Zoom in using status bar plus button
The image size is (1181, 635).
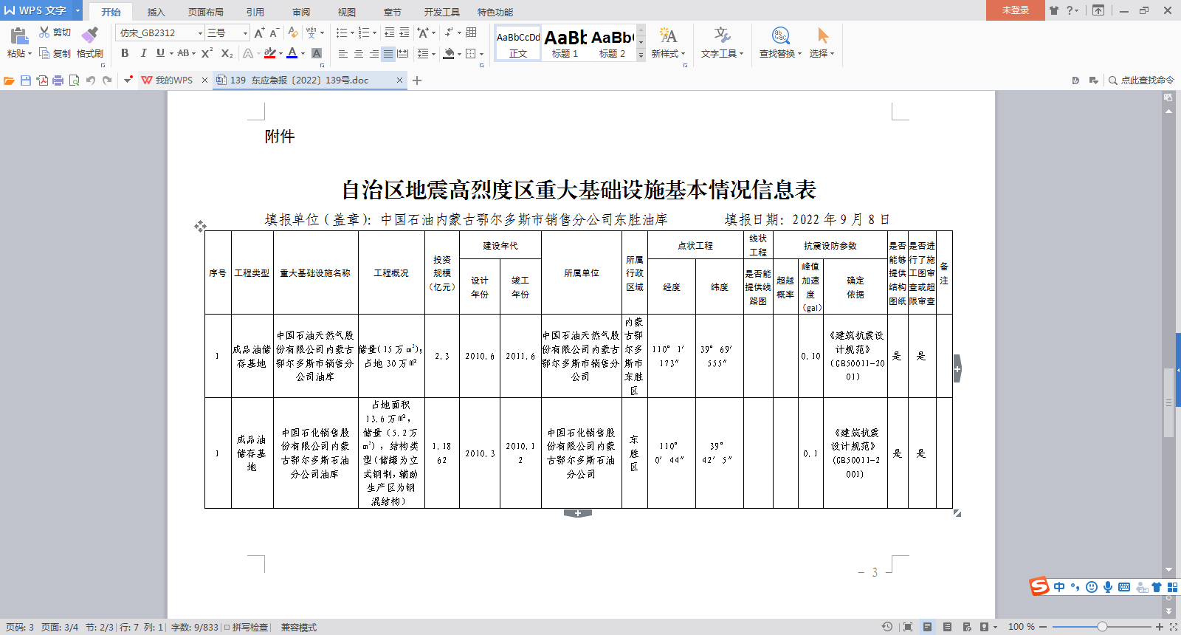[x=1160, y=627]
